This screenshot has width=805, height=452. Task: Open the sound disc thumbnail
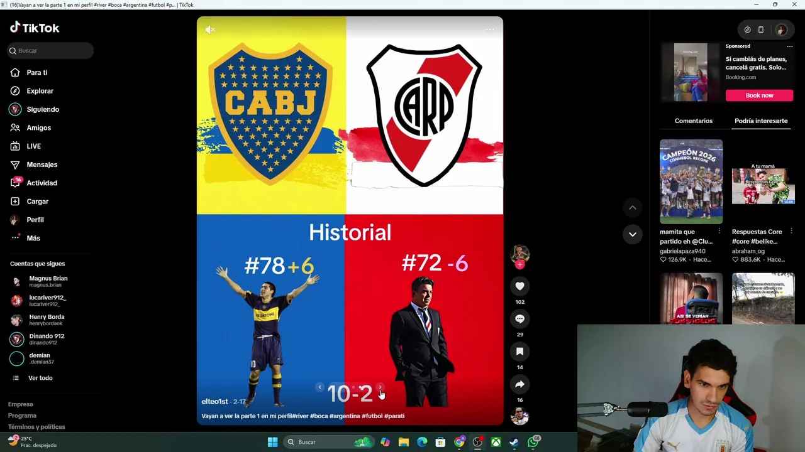(519, 416)
